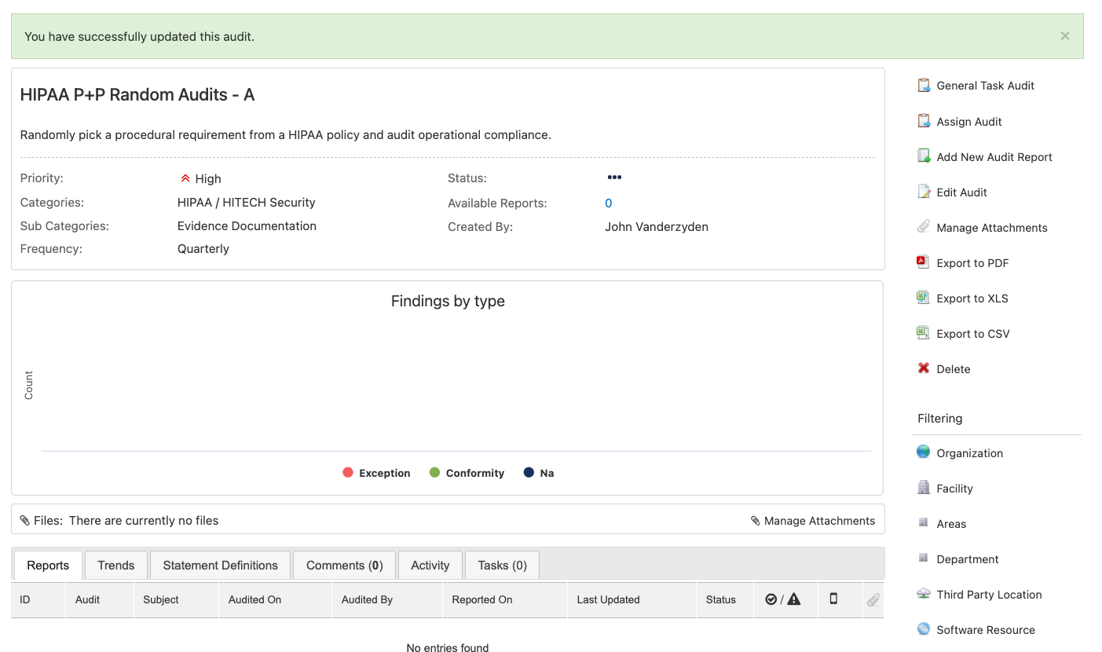Sort table by Subject column
The width and height of the screenshot is (1102, 652).
(x=161, y=599)
